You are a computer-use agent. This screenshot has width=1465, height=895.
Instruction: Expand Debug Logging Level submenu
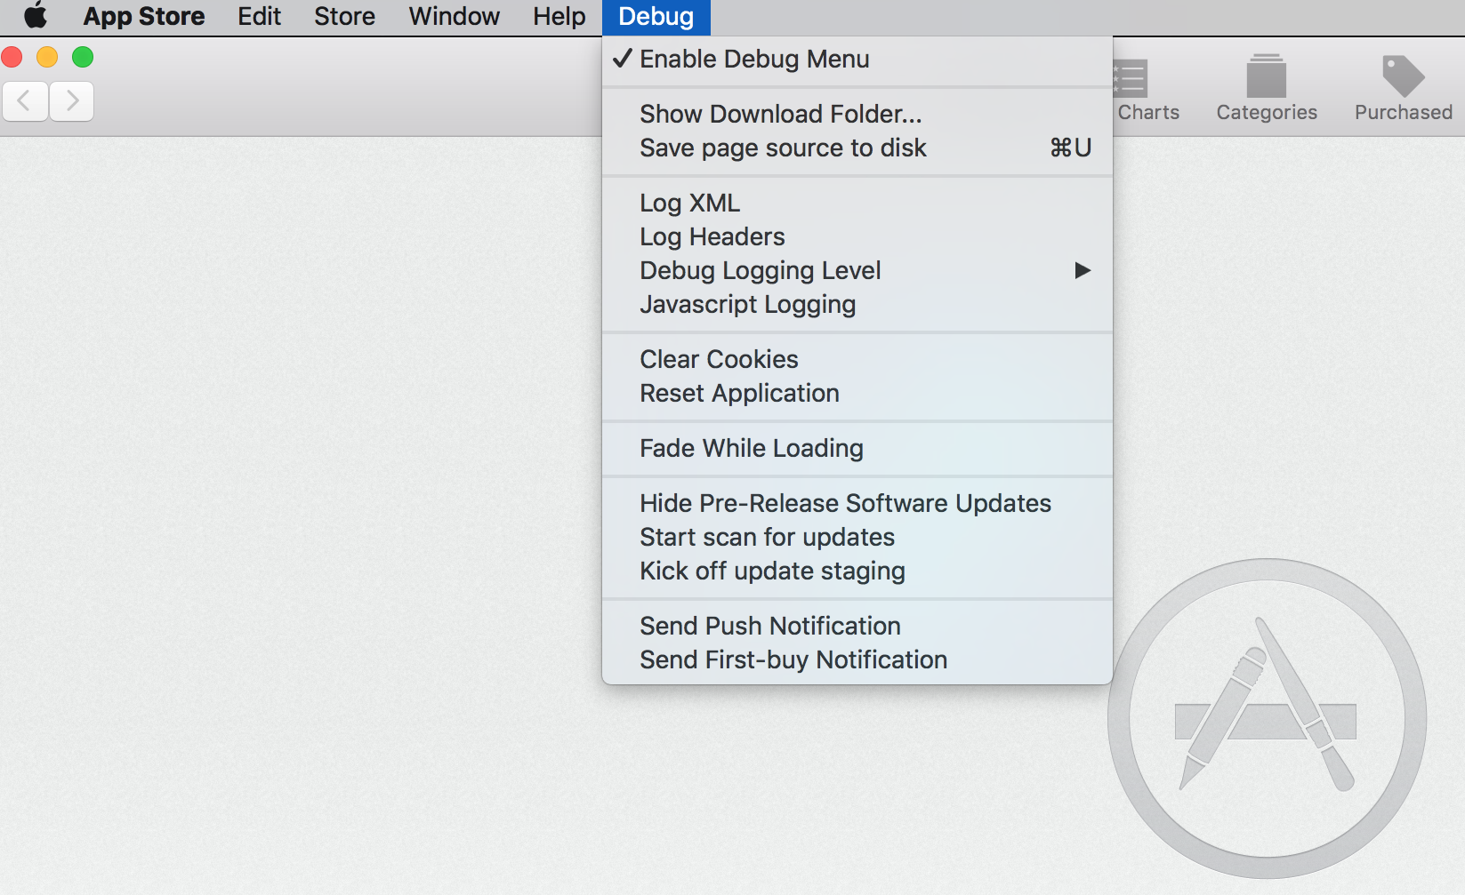[857, 270]
